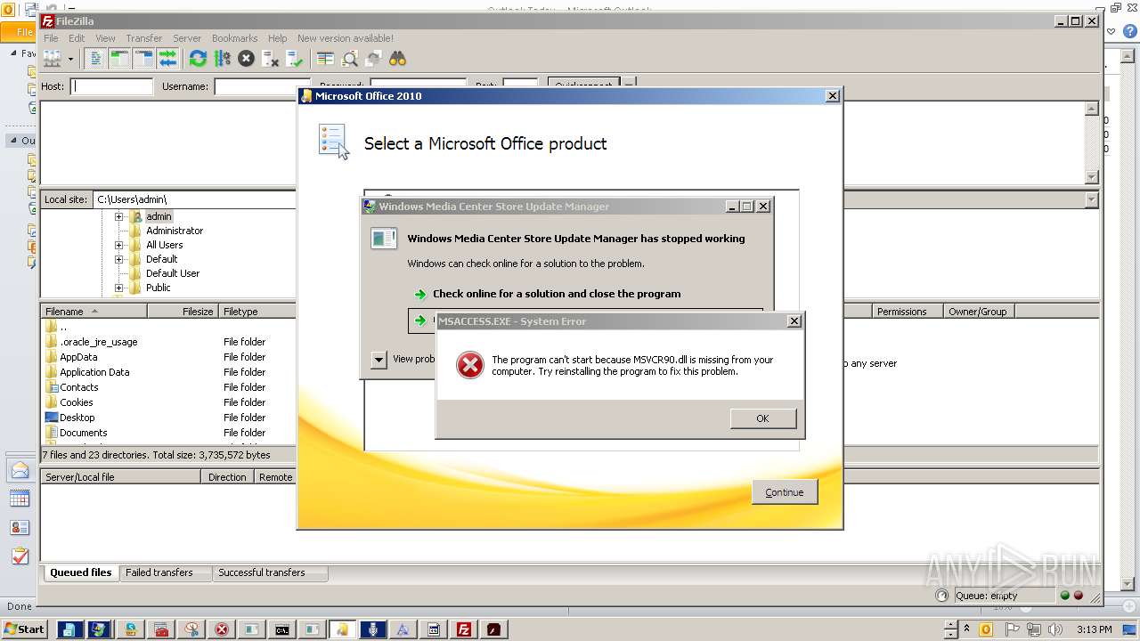This screenshot has height=641, width=1140.
Task: Toggle message log display in FileZilla
Action: pyautogui.click(x=95, y=59)
